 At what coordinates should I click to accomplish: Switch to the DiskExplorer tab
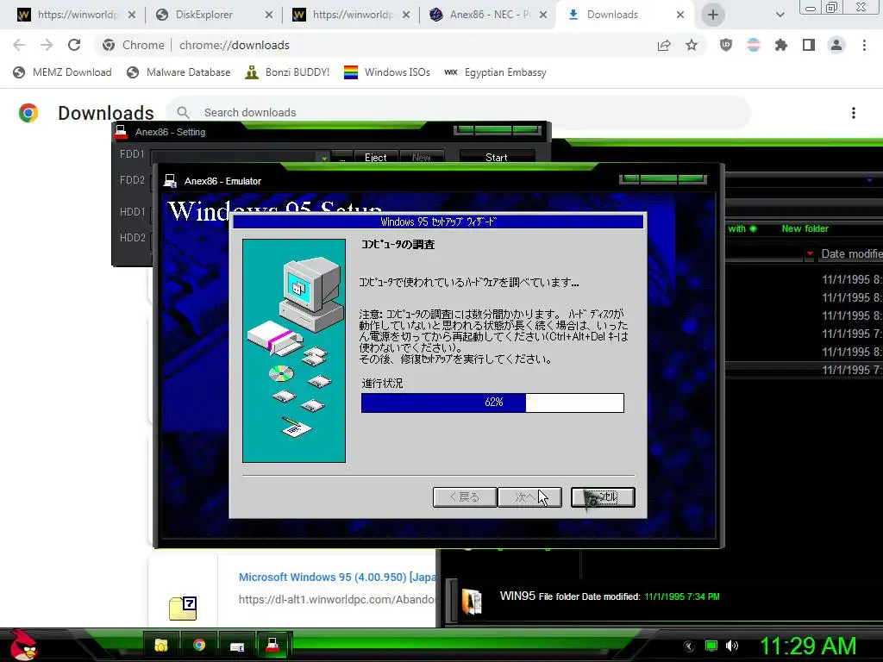tap(214, 15)
